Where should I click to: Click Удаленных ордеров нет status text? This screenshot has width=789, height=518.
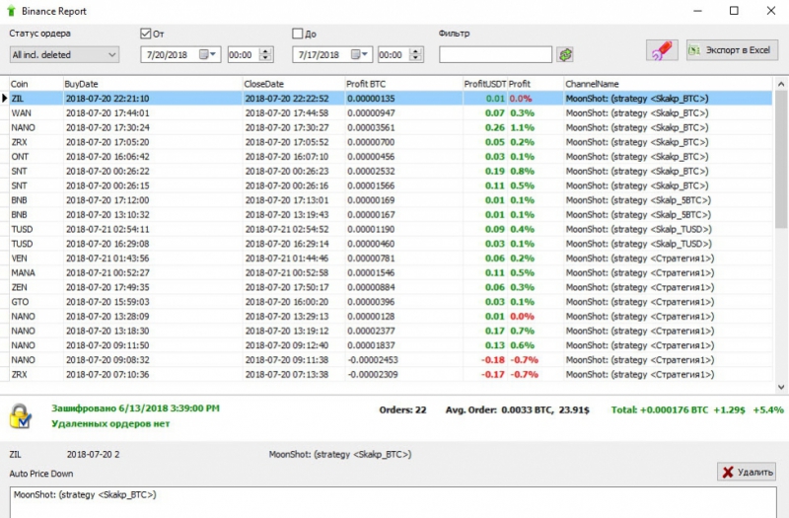(110, 423)
